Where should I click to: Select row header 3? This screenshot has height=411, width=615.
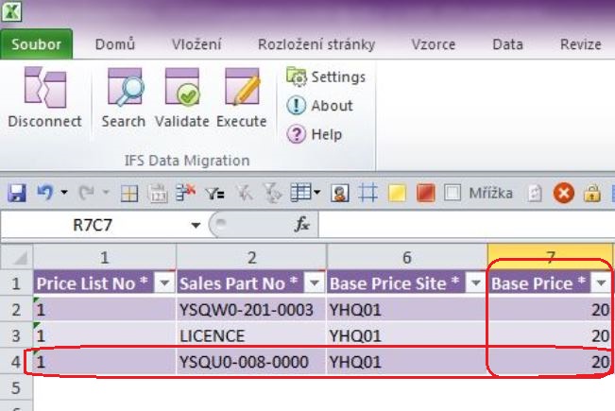click(x=16, y=335)
